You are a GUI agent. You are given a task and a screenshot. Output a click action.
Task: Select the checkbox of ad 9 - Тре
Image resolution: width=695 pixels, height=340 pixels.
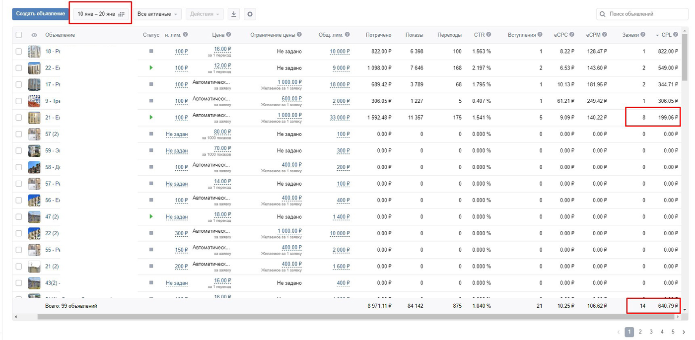(x=19, y=101)
